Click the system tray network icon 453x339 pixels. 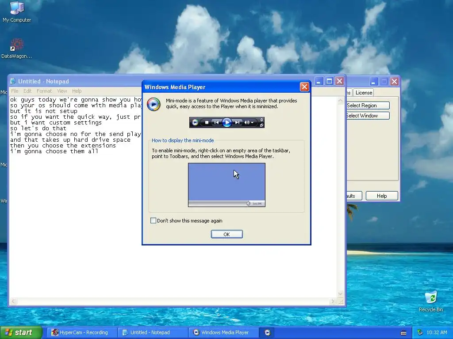pos(420,333)
